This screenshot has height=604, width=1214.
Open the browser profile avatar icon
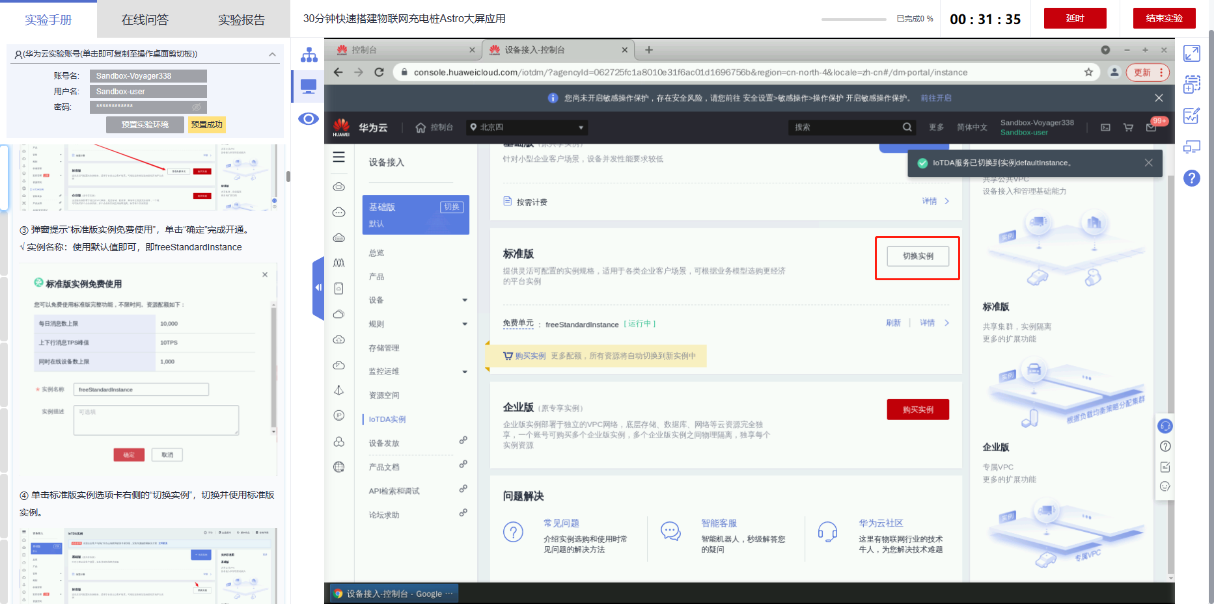(1114, 72)
